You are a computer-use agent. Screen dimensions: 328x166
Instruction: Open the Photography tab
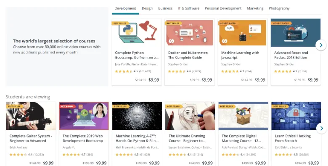(279, 8)
